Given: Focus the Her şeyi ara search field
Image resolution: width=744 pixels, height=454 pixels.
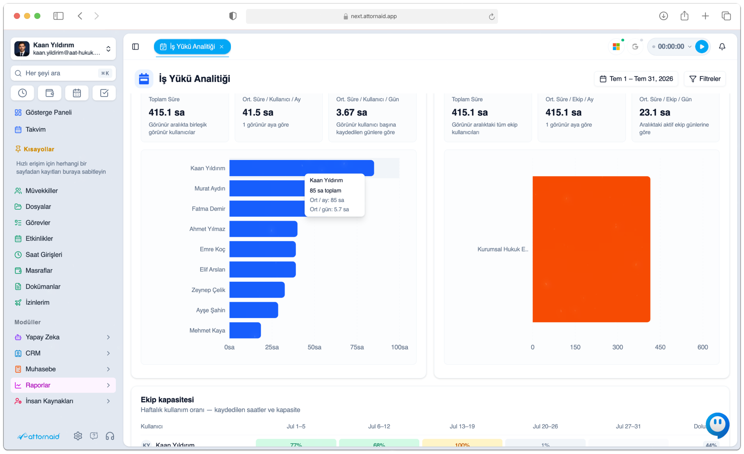Looking at the screenshot, I should pyautogui.click(x=63, y=73).
